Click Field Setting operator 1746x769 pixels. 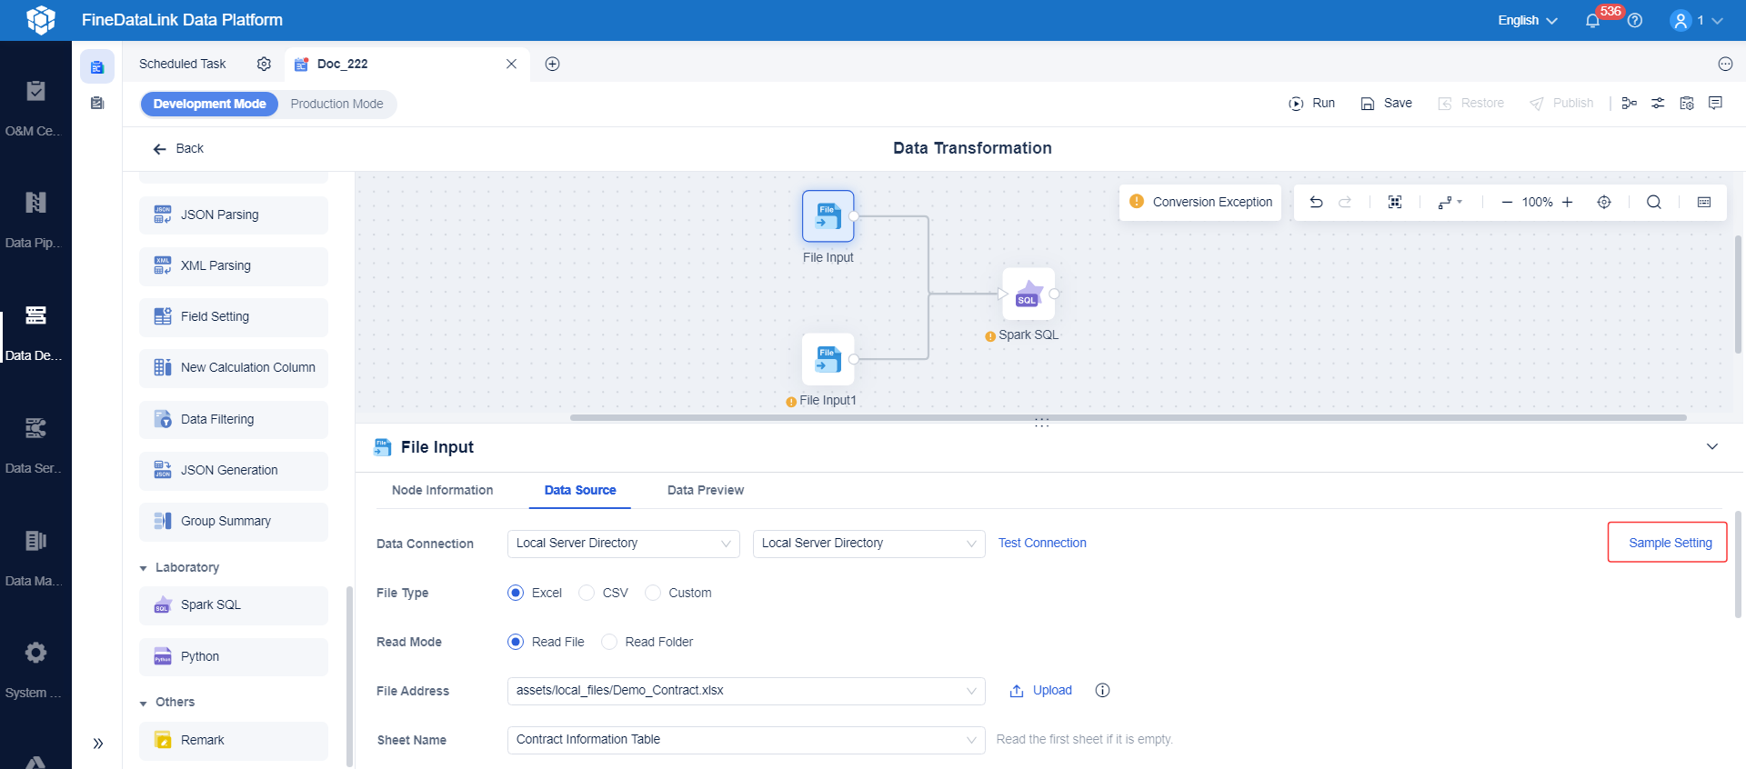point(234,316)
